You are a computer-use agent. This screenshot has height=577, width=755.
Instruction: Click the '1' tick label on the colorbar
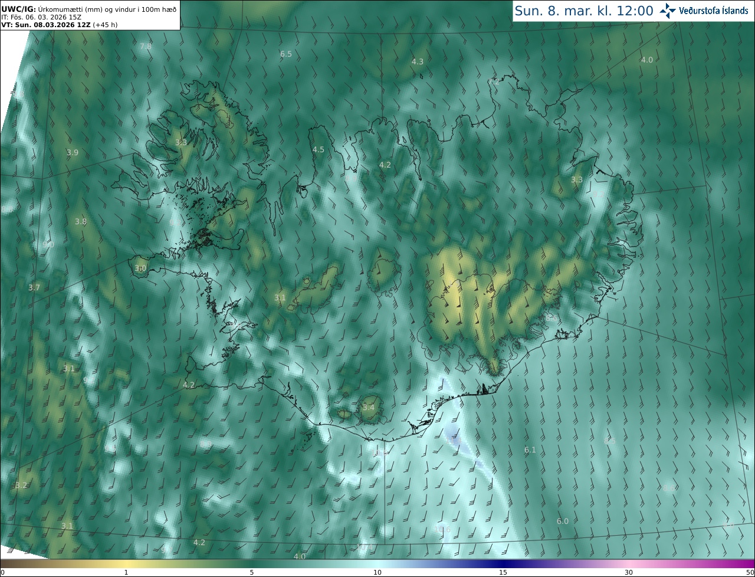[x=126, y=572]
